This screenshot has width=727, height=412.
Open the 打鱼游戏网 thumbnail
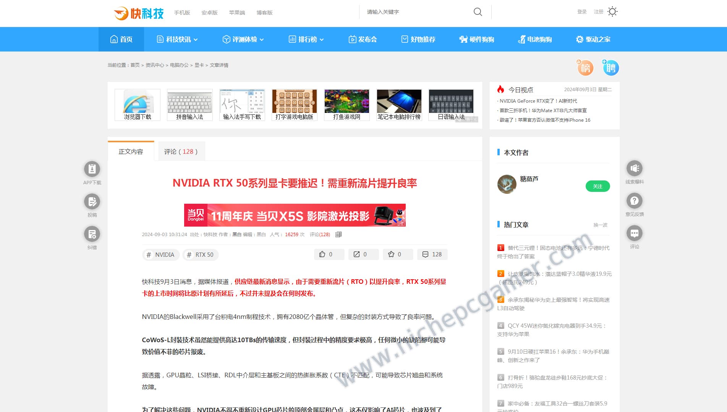[347, 105]
